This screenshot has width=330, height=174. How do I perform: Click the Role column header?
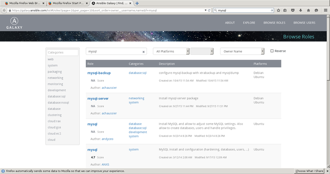click(91, 64)
